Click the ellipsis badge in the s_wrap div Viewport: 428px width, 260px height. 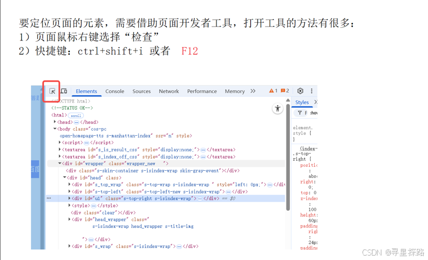(x=179, y=247)
